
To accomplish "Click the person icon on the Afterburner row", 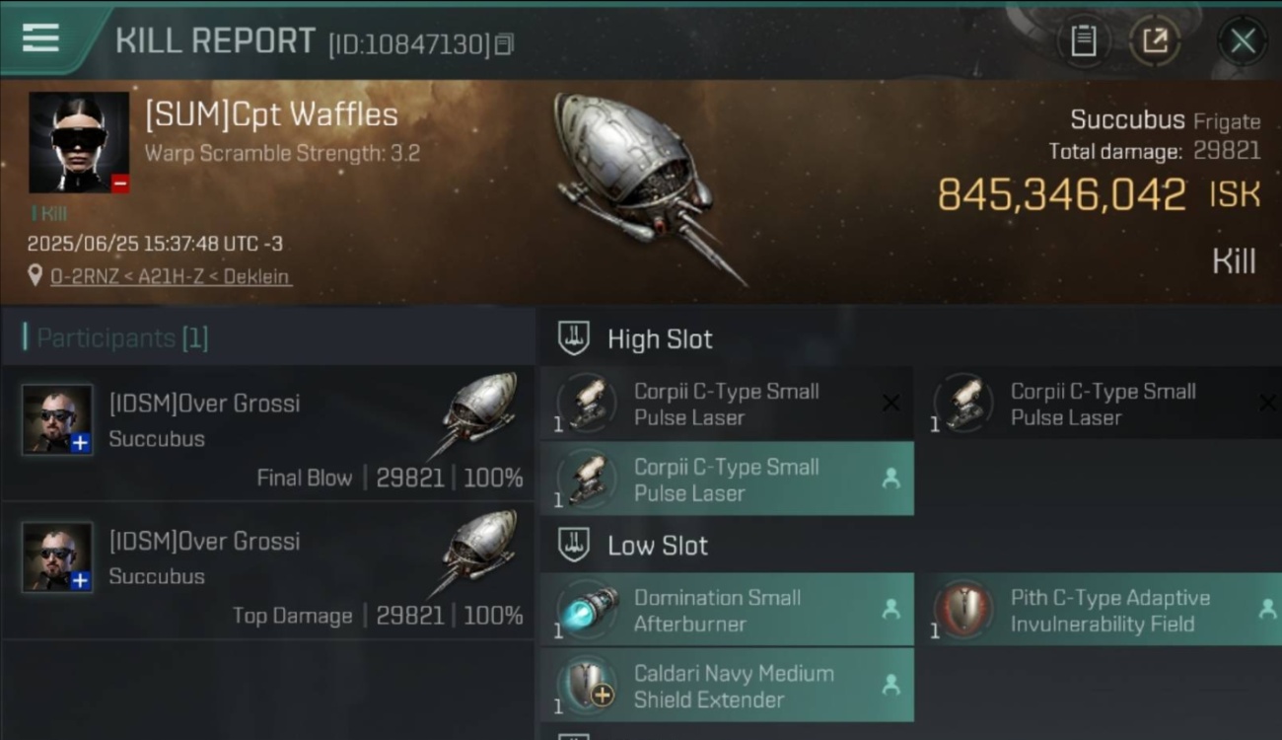I will point(890,610).
